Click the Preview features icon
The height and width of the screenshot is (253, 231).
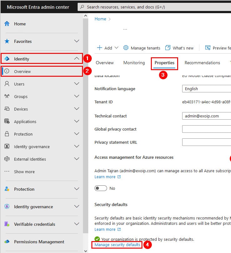pyautogui.click(x=208, y=48)
